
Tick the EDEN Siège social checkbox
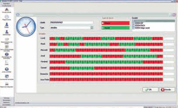134,28
